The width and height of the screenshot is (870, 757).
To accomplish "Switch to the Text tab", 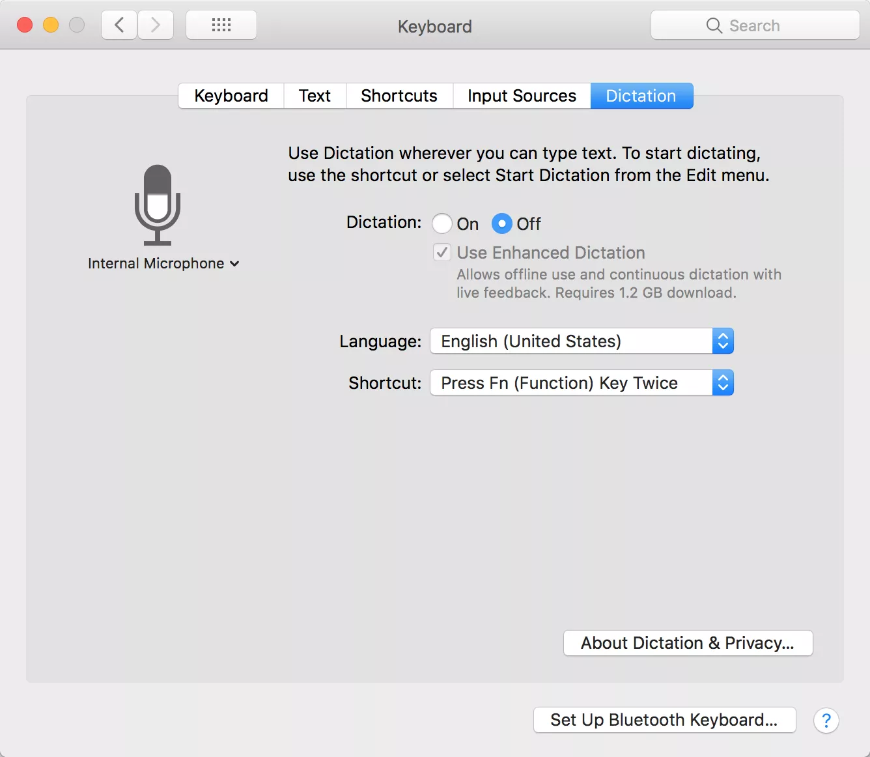I will pyautogui.click(x=315, y=96).
